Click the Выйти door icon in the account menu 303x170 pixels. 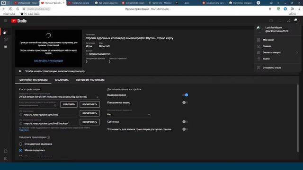coord(258,59)
